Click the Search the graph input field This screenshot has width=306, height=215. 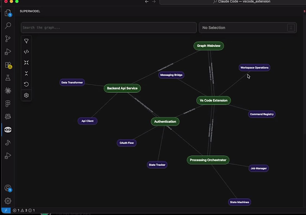click(109, 27)
